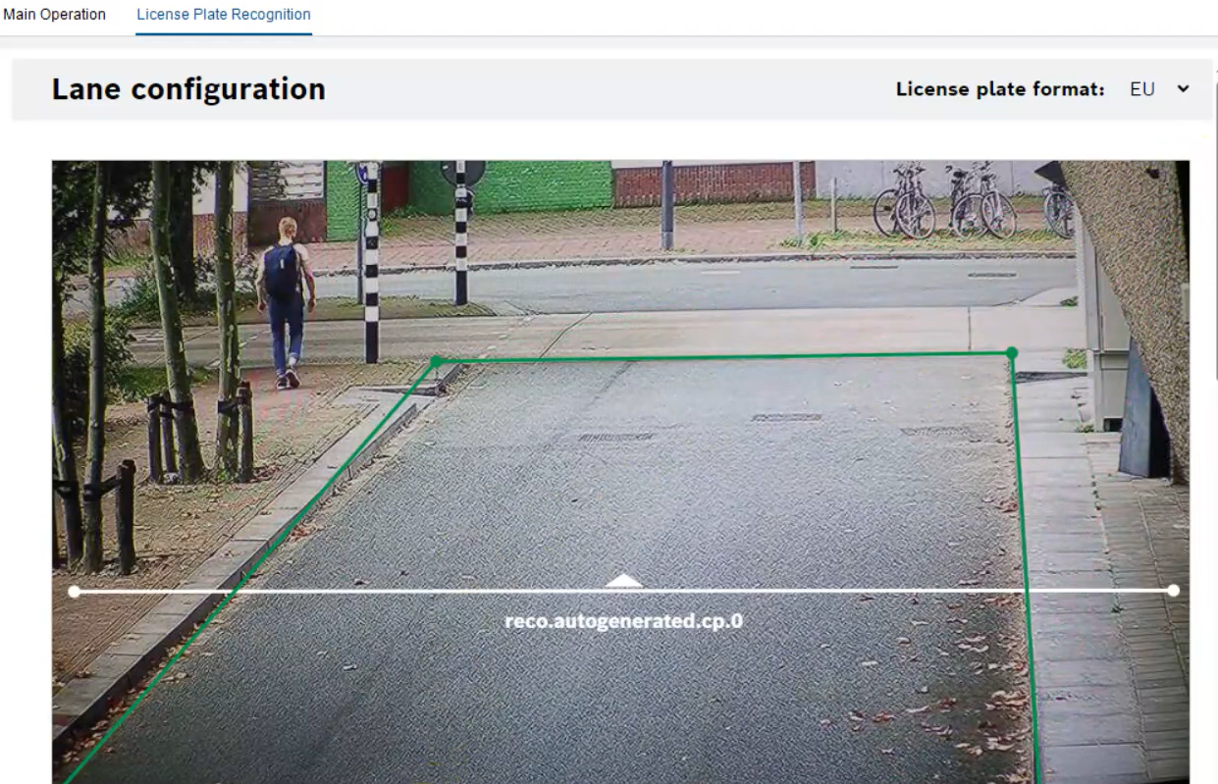
Task: Click the Lane configuration heading
Action: [x=188, y=89]
